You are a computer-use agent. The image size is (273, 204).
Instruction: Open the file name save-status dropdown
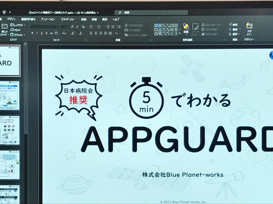click(x=98, y=13)
